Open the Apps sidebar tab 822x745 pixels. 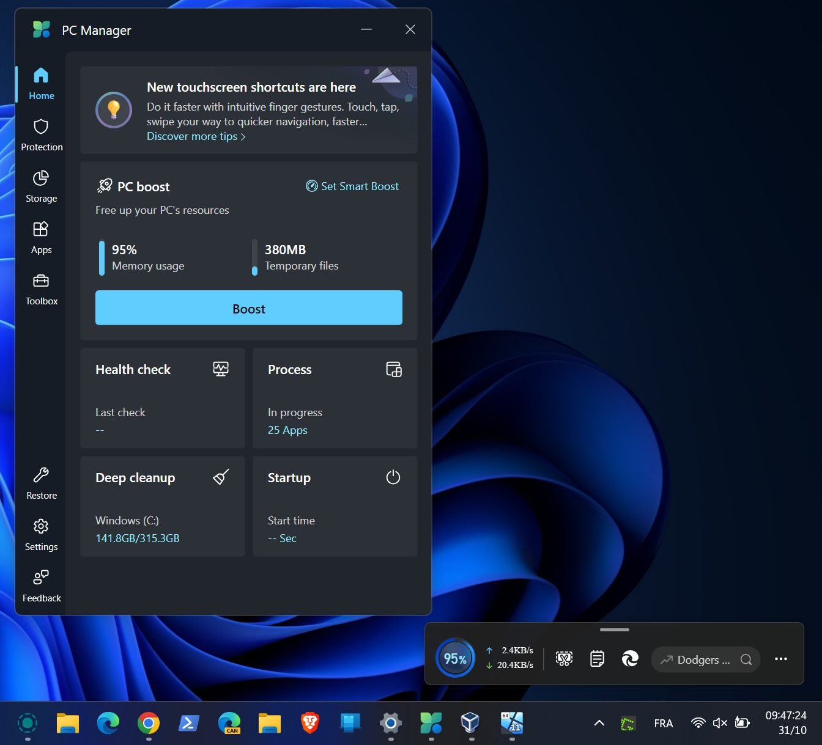(x=41, y=237)
